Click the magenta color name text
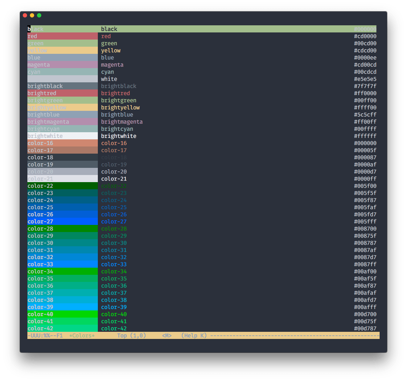Screen dimensions: 407x381 (112, 65)
